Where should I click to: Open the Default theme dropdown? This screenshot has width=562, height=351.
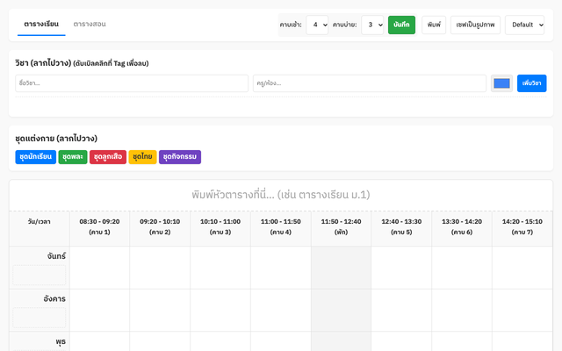(525, 25)
